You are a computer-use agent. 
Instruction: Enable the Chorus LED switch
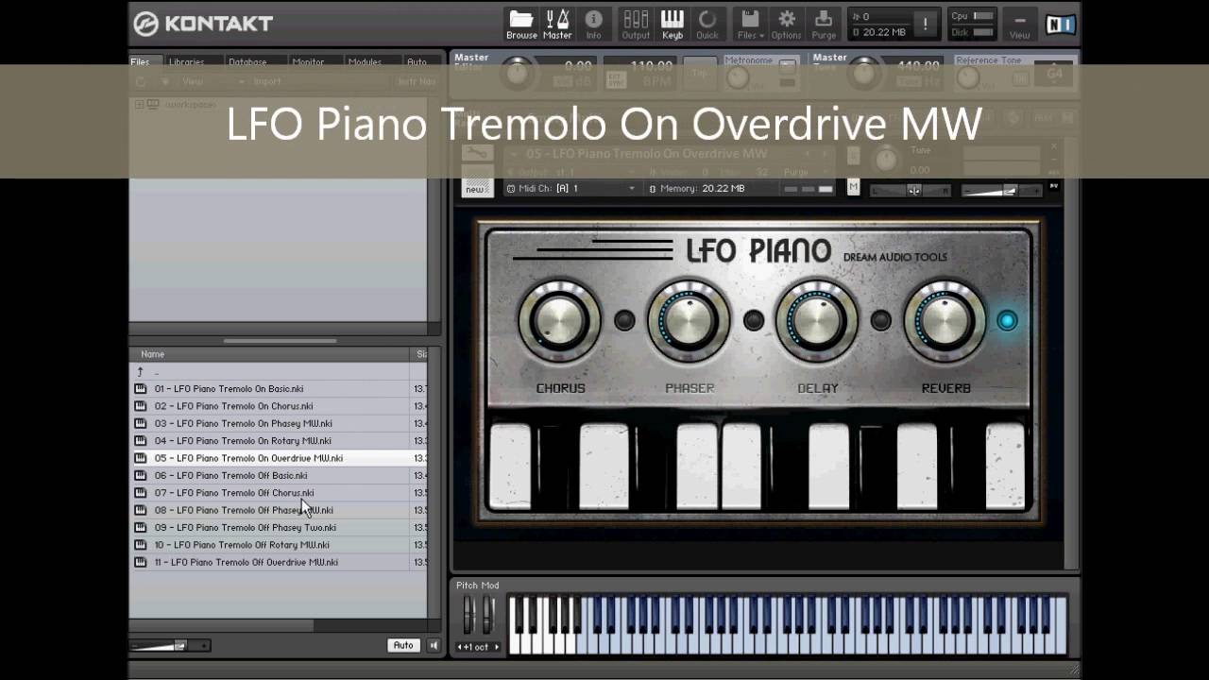(x=624, y=320)
